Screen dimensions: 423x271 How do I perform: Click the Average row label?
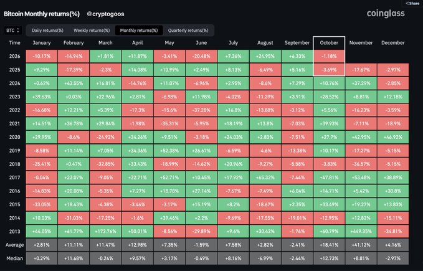(x=14, y=245)
